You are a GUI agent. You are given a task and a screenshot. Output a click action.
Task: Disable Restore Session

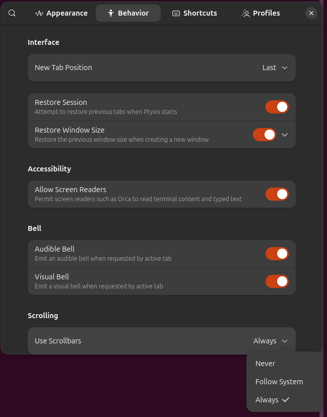point(277,107)
